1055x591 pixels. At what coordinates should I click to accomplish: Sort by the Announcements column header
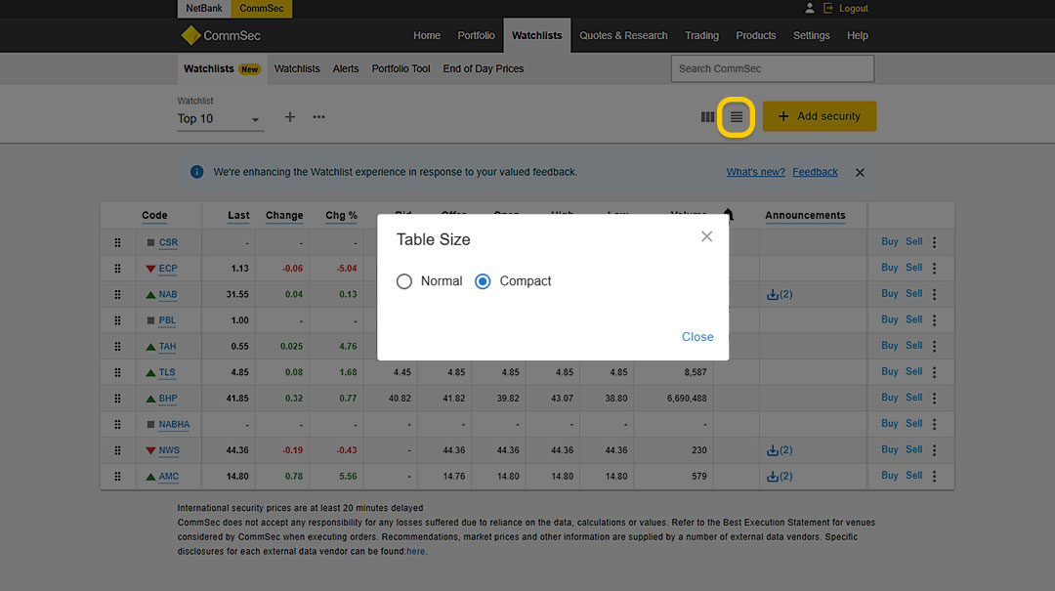pos(805,216)
